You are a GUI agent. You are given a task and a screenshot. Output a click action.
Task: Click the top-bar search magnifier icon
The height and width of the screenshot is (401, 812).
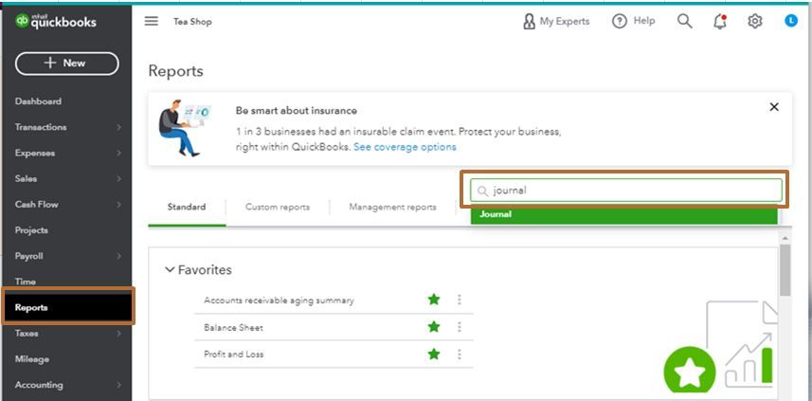[x=685, y=21]
